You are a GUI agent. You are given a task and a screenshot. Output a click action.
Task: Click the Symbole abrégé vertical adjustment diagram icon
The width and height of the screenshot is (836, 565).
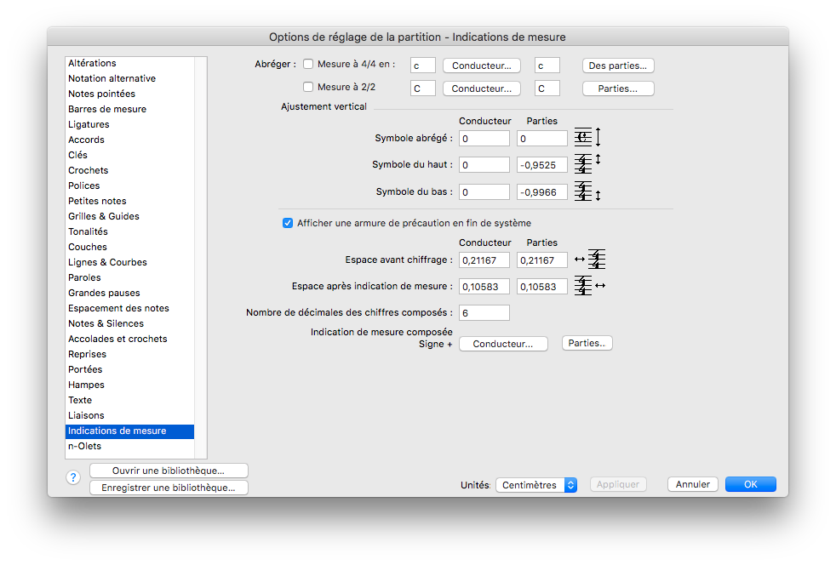pos(587,138)
